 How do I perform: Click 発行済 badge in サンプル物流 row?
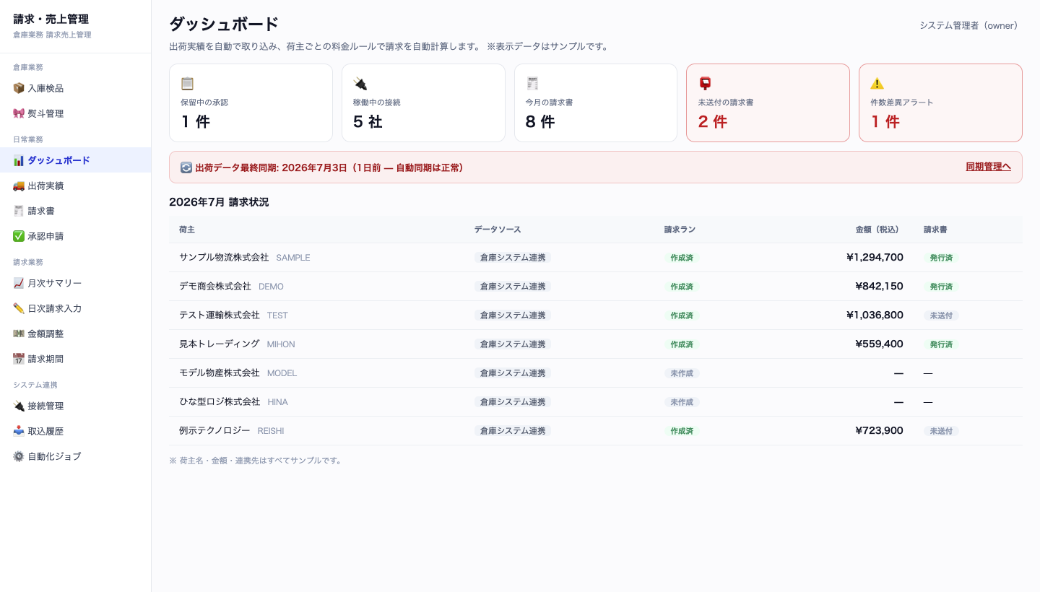(941, 258)
